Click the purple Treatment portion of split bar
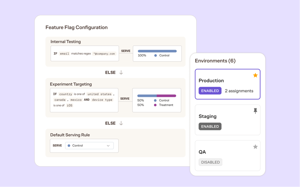This screenshot has width=300, height=187. click(166, 96)
